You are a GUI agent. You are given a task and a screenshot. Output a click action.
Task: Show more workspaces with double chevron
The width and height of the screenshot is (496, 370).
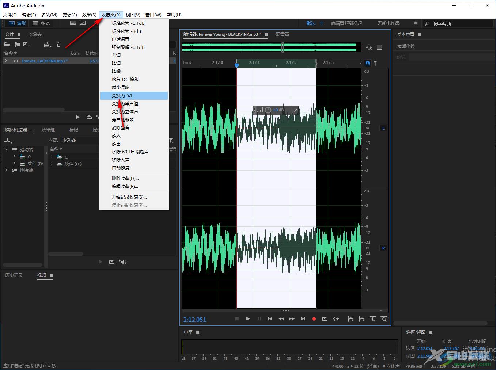(416, 23)
